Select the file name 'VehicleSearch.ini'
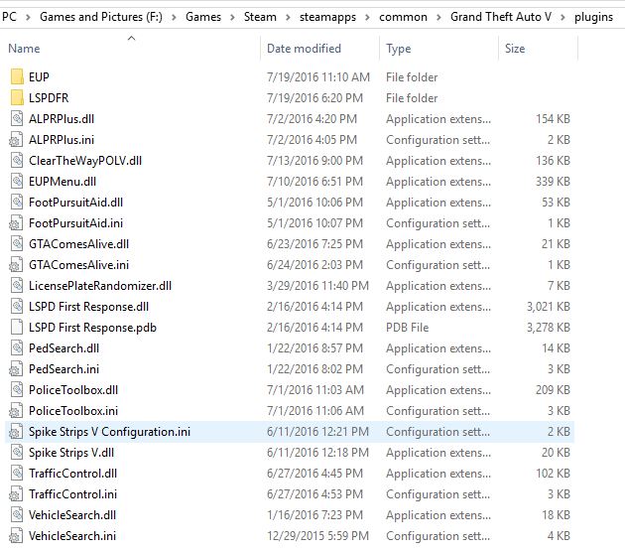Viewport: 625px width, 552px height. [72, 536]
